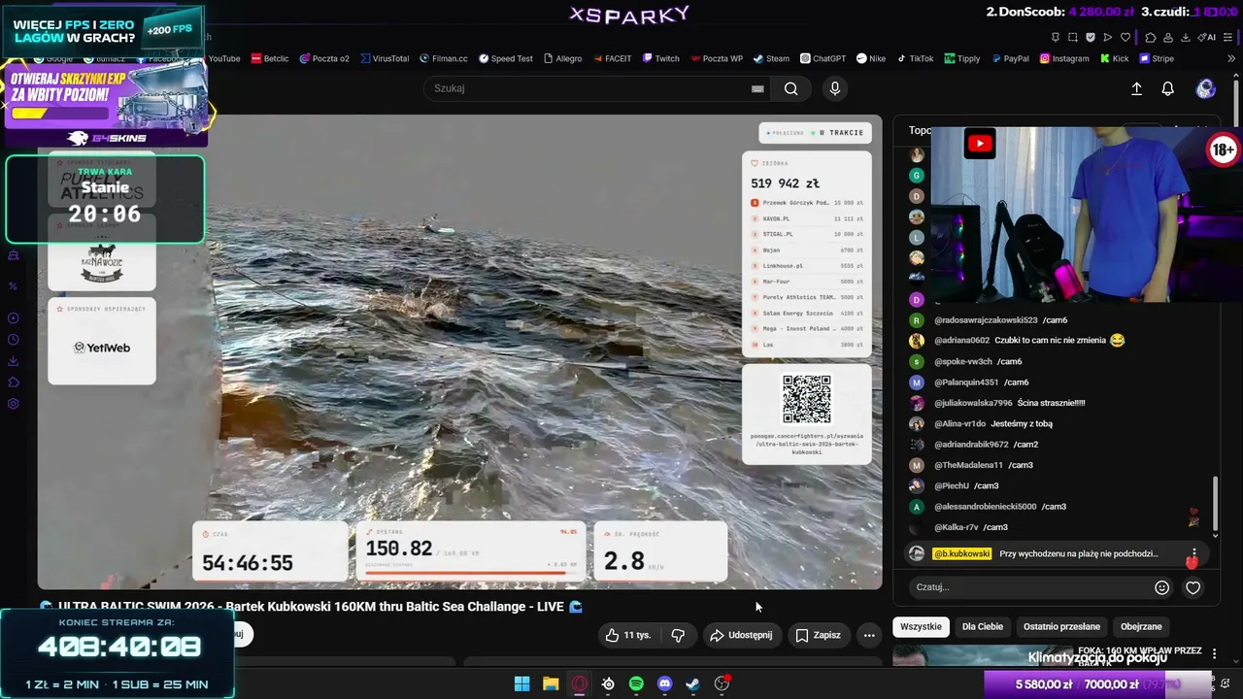Viewport: 1243px width, 699px height.
Task: Open the Steam bookmark
Action: click(x=771, y=58)
